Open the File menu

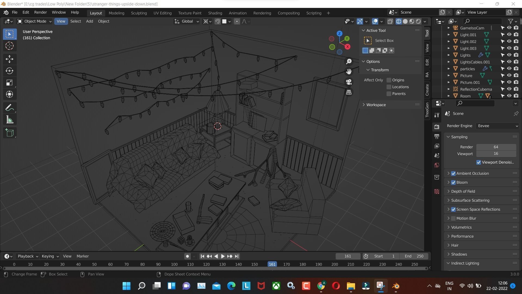pos(15,13)
